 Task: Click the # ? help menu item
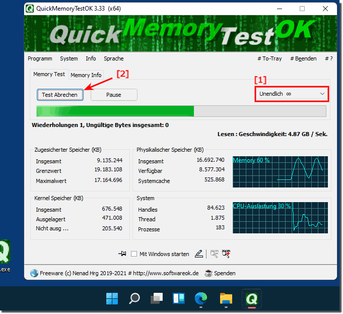(x=329, y=58)
